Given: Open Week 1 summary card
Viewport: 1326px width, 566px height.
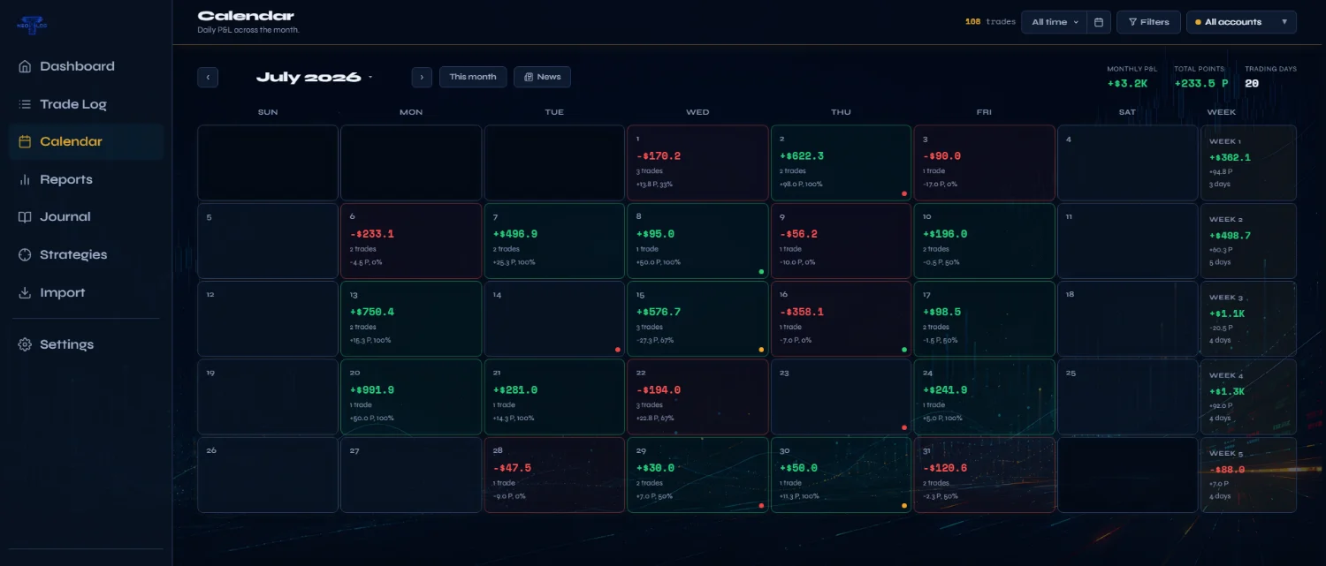Looking at the screenshot, I should point(1248,162).
